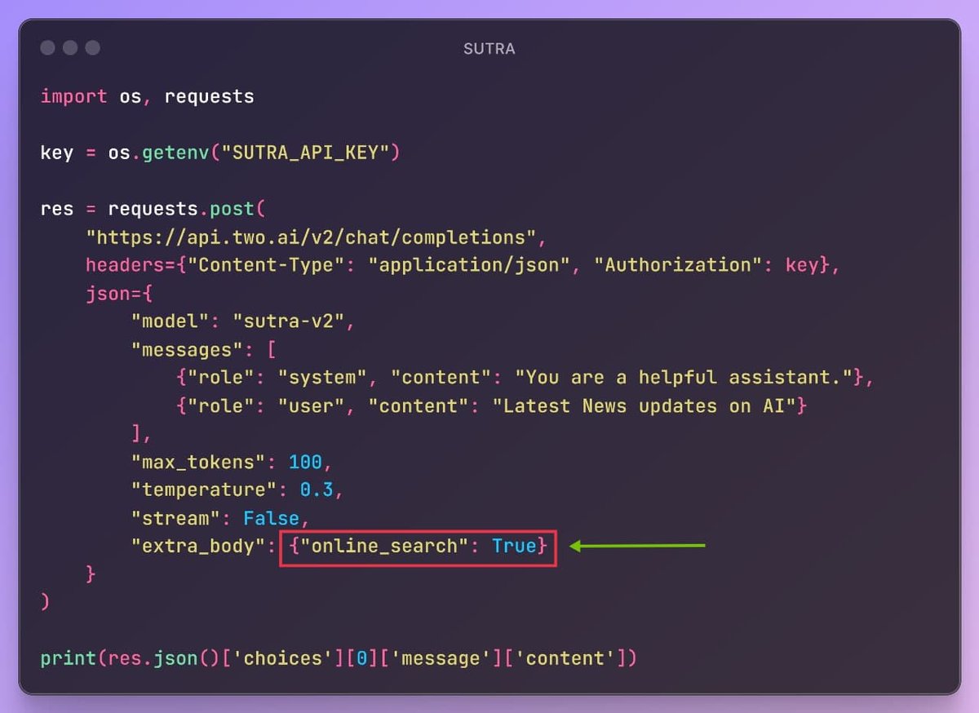This screenshot has height=713, width=979.
Task: Click "Latest News updates on AI" string
Action: pyautogui.click(x=644, y=405)
